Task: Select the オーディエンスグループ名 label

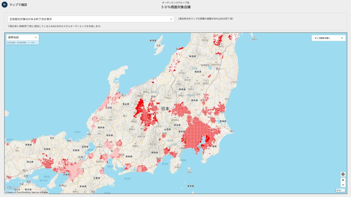Action: pos(176,2)
